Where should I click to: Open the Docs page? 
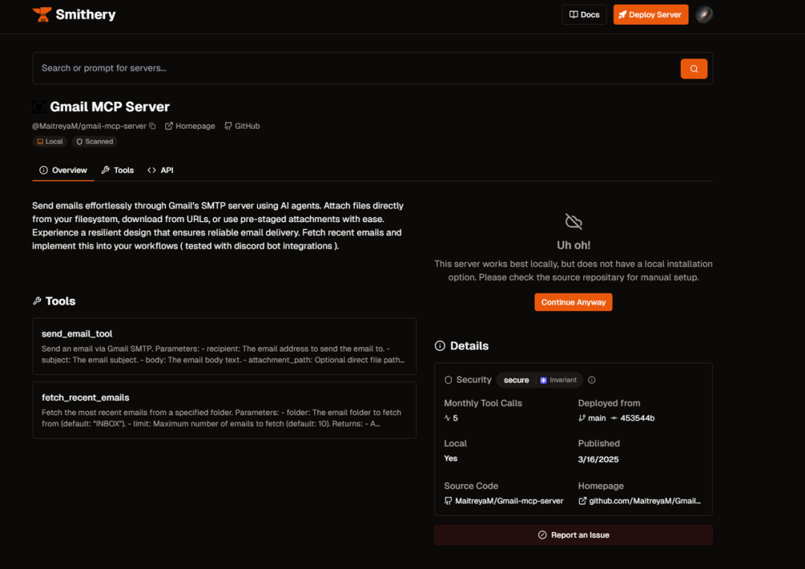pyautogui.click(x=584, y=14)
